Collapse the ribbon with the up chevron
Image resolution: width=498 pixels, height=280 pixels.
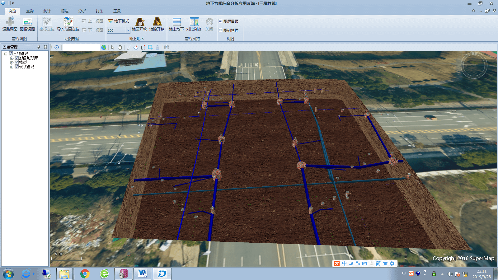coord(473,11)
